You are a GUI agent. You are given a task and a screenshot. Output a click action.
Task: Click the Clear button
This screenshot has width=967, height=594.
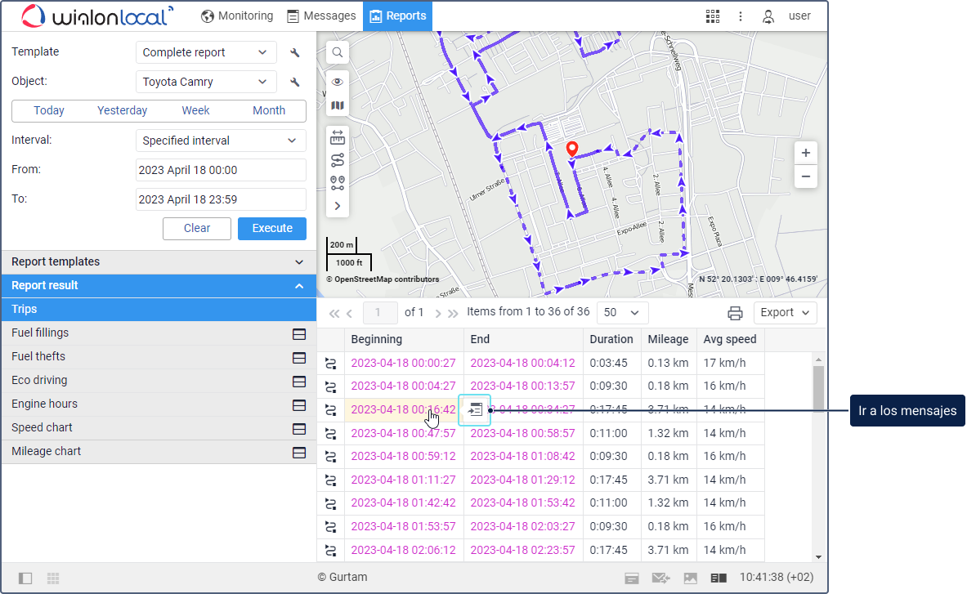click(x=197, y=229)
